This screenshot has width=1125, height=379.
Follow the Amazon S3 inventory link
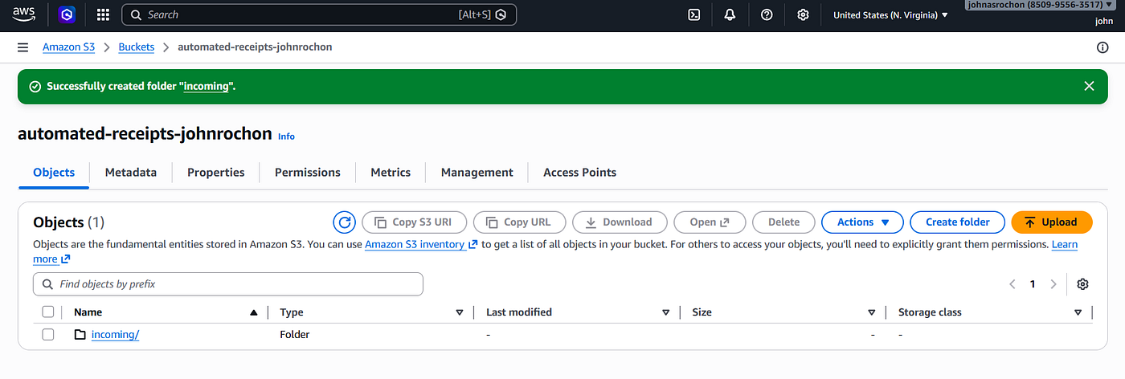coord(421,244)
